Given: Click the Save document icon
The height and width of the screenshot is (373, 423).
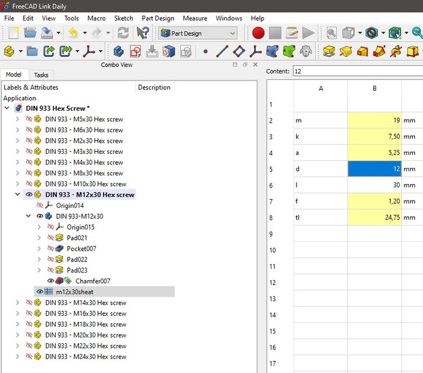Looking at the screenshot, I should 47,33.
